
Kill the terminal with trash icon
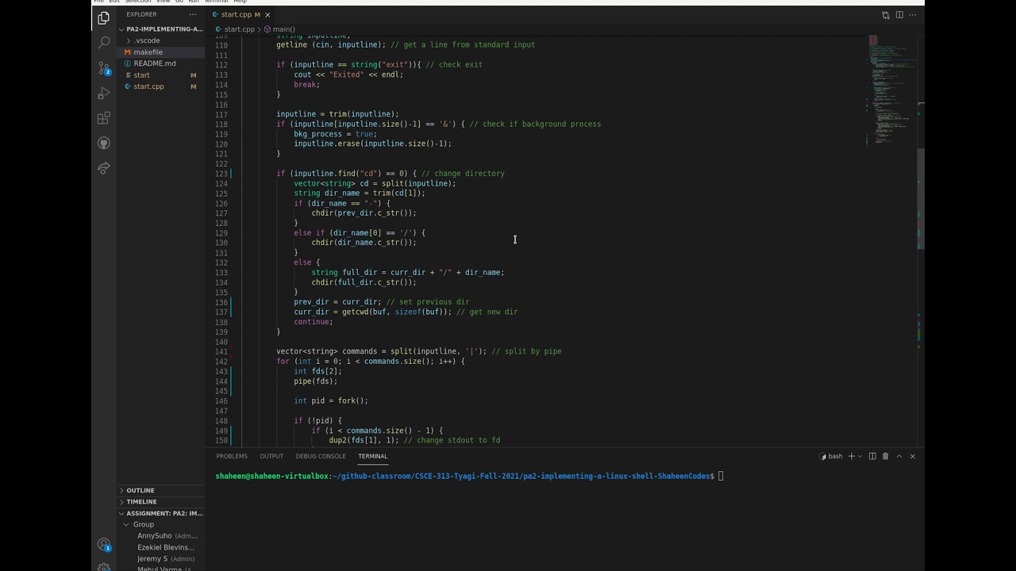885,456
